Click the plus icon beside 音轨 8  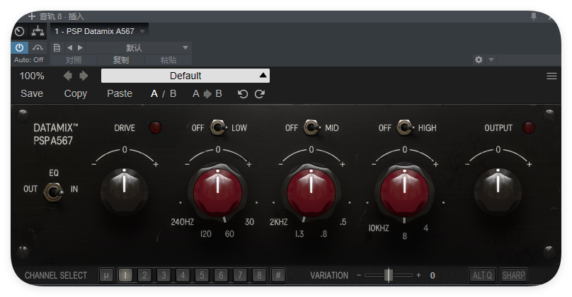pos(32,16)
